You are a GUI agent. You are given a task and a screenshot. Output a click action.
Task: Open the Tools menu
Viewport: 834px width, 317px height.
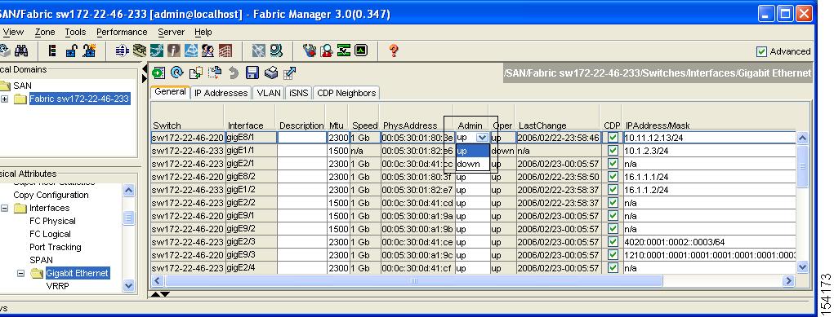pyautogui.click(x=75, y=33)
